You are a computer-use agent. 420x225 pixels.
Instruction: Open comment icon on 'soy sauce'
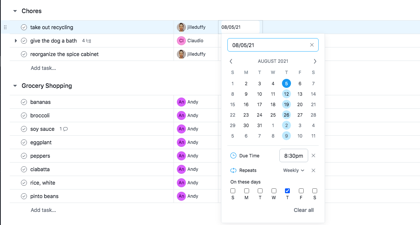[x=65, y=129]
